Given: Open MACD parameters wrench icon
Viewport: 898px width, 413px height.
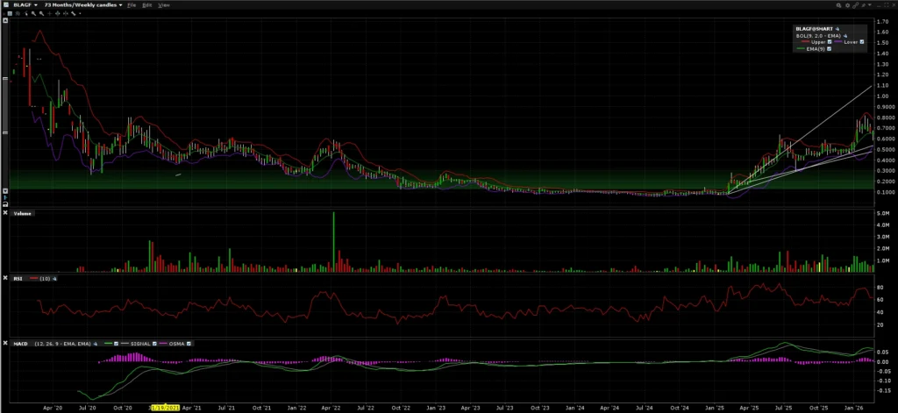Looking at the screenshot, I should click(x=97, y=342).
